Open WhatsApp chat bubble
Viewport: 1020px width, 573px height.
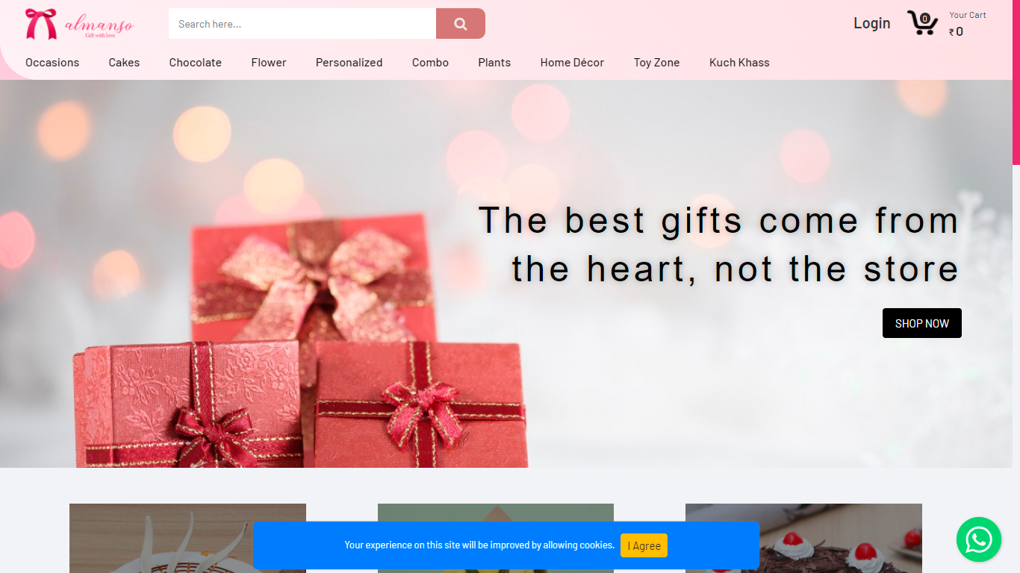pyautogui.click(x=979, y=539)
